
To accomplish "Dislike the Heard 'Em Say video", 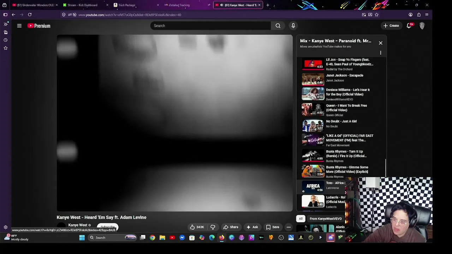I will (213, 227).
